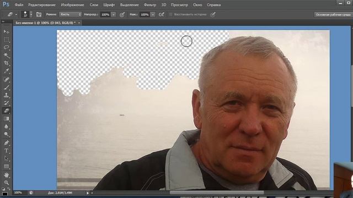Select the Move tool

[x=6, y=31]
